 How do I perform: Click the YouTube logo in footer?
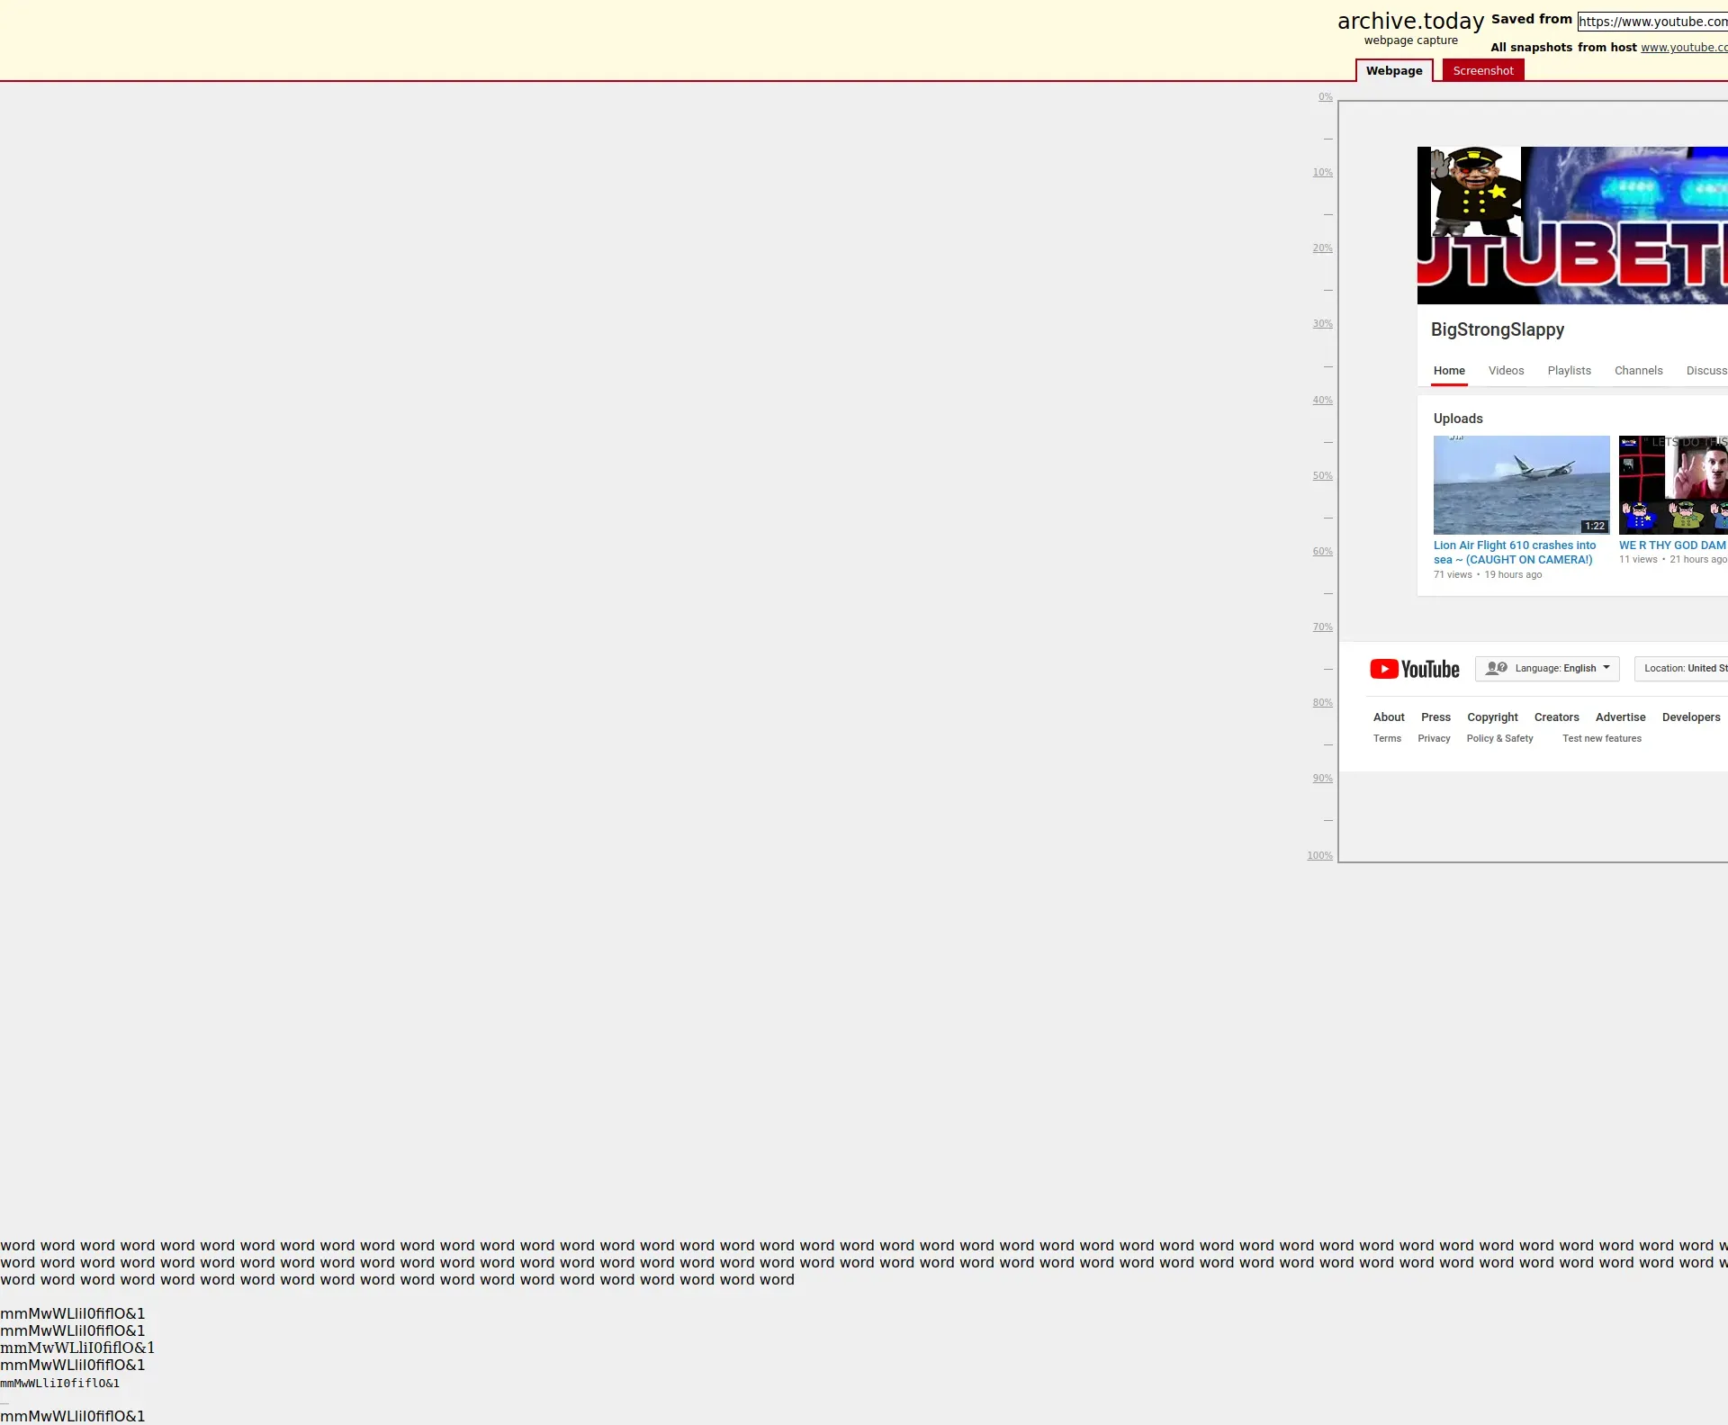(x=1414, y=669)
